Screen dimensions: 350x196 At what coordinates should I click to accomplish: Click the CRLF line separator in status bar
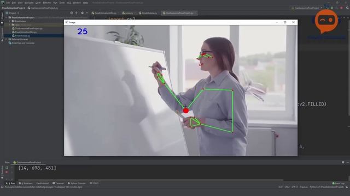(287, 187)
